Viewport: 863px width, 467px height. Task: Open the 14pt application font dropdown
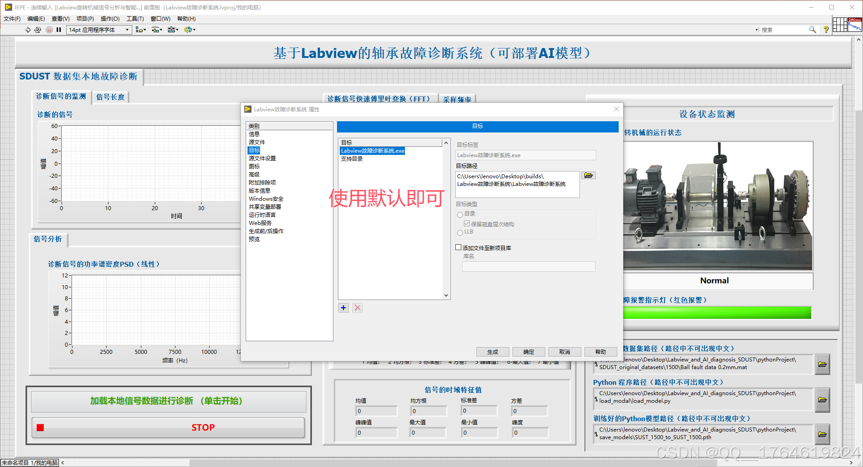coord(99,30)
